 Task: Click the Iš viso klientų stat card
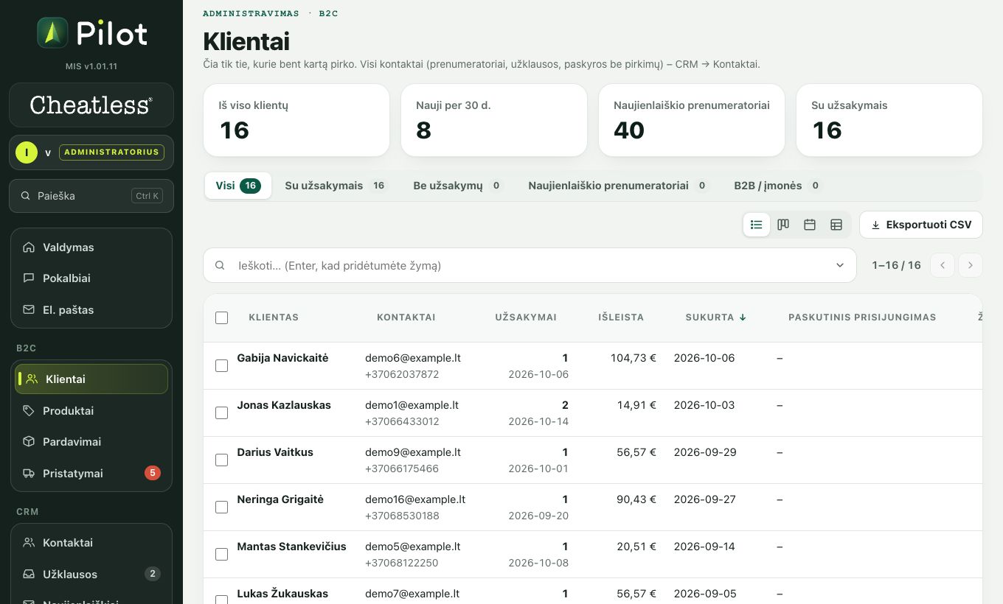pos(296,120)
